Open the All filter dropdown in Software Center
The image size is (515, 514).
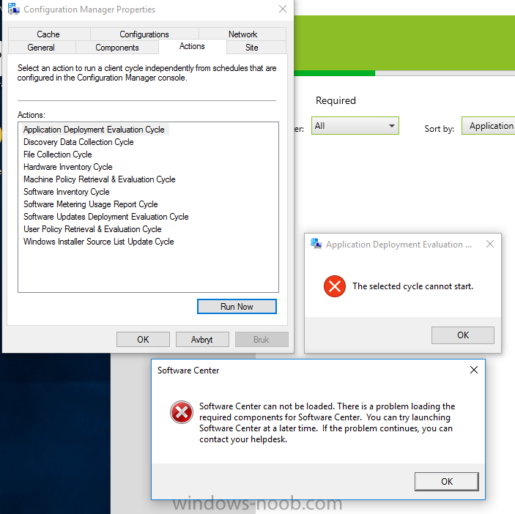pyautogui.click(x=355, y=126)
